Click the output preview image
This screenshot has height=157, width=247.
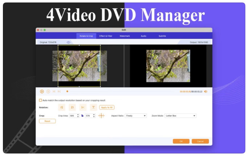click(x=168, y=66)
